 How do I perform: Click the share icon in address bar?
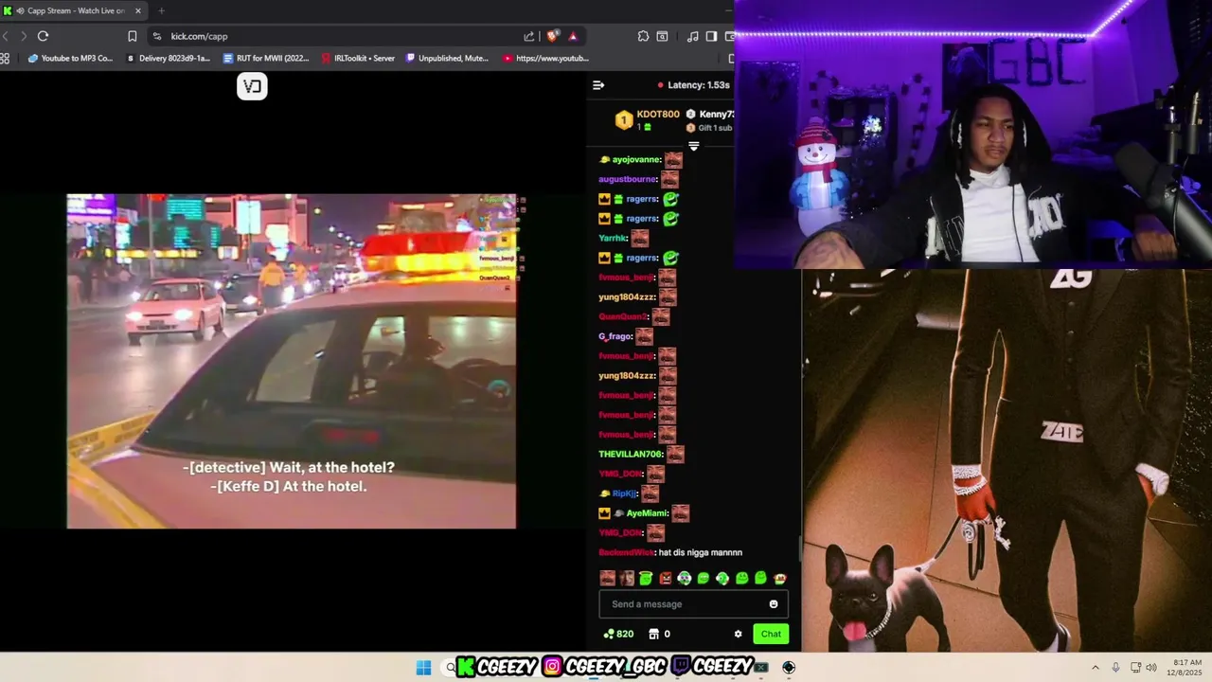coord(529,36)
